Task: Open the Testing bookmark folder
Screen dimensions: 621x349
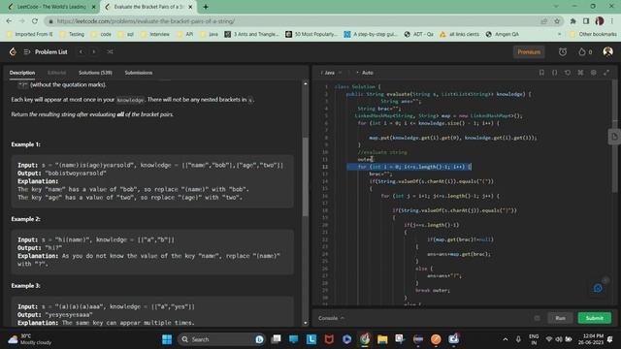Action: [x=72, y=35]
